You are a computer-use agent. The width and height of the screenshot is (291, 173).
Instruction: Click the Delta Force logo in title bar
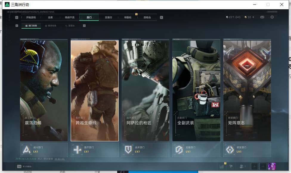tap(7, 4)
